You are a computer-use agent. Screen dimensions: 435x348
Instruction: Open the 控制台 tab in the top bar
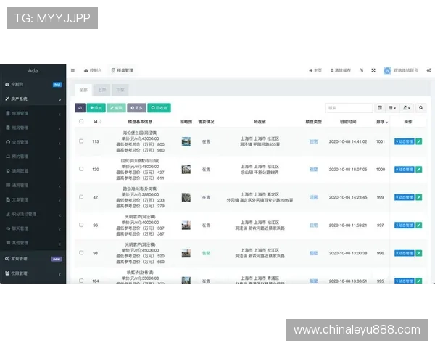tap(93, 70)
